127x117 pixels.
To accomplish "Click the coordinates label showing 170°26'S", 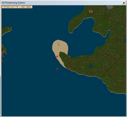I will tap(17, 7).
